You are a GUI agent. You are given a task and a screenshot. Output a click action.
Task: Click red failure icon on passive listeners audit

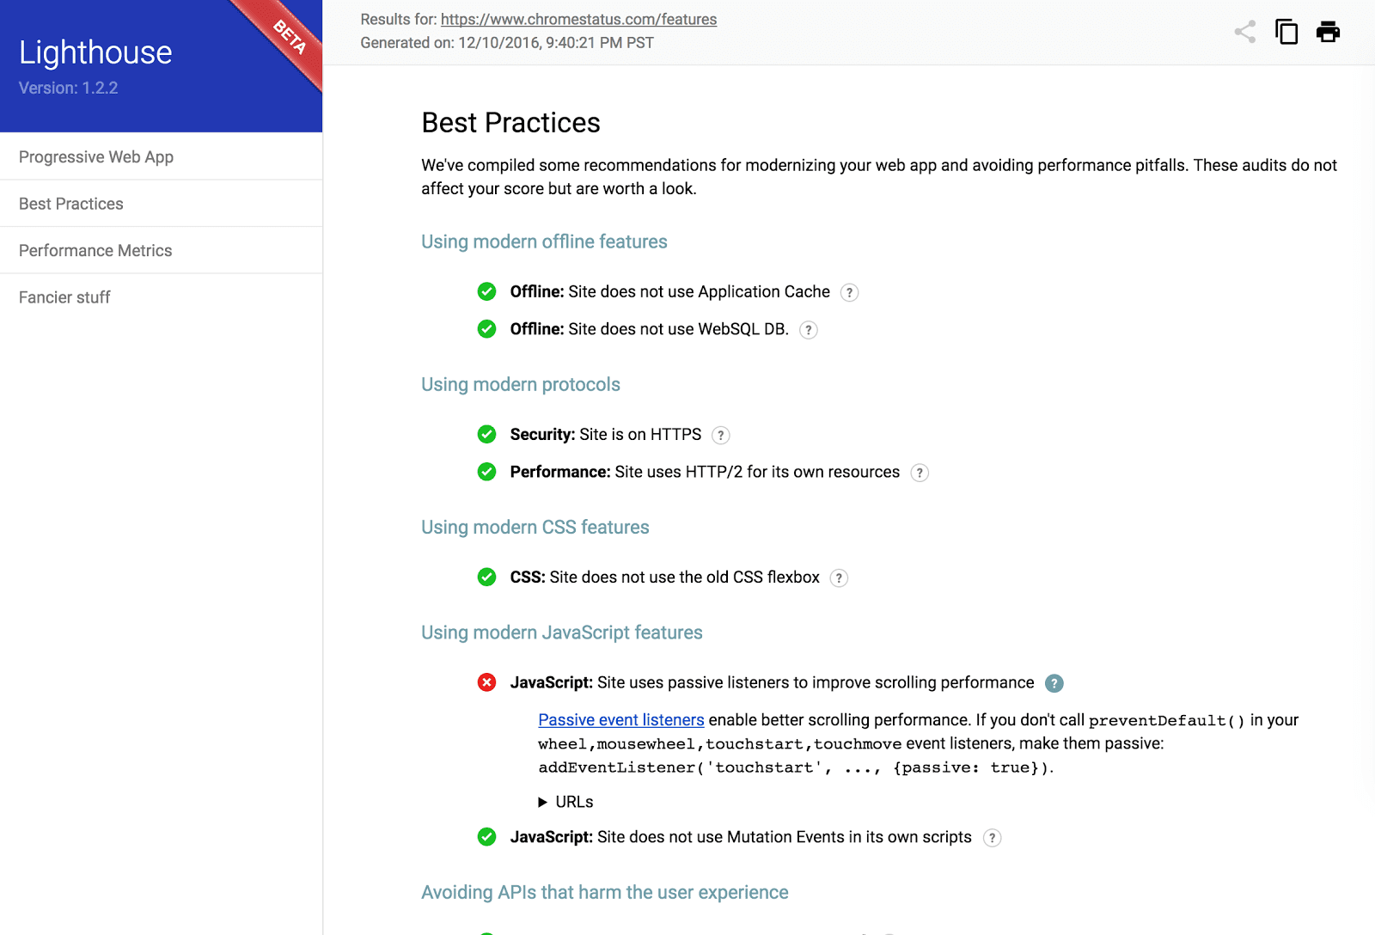click(486, 681)
